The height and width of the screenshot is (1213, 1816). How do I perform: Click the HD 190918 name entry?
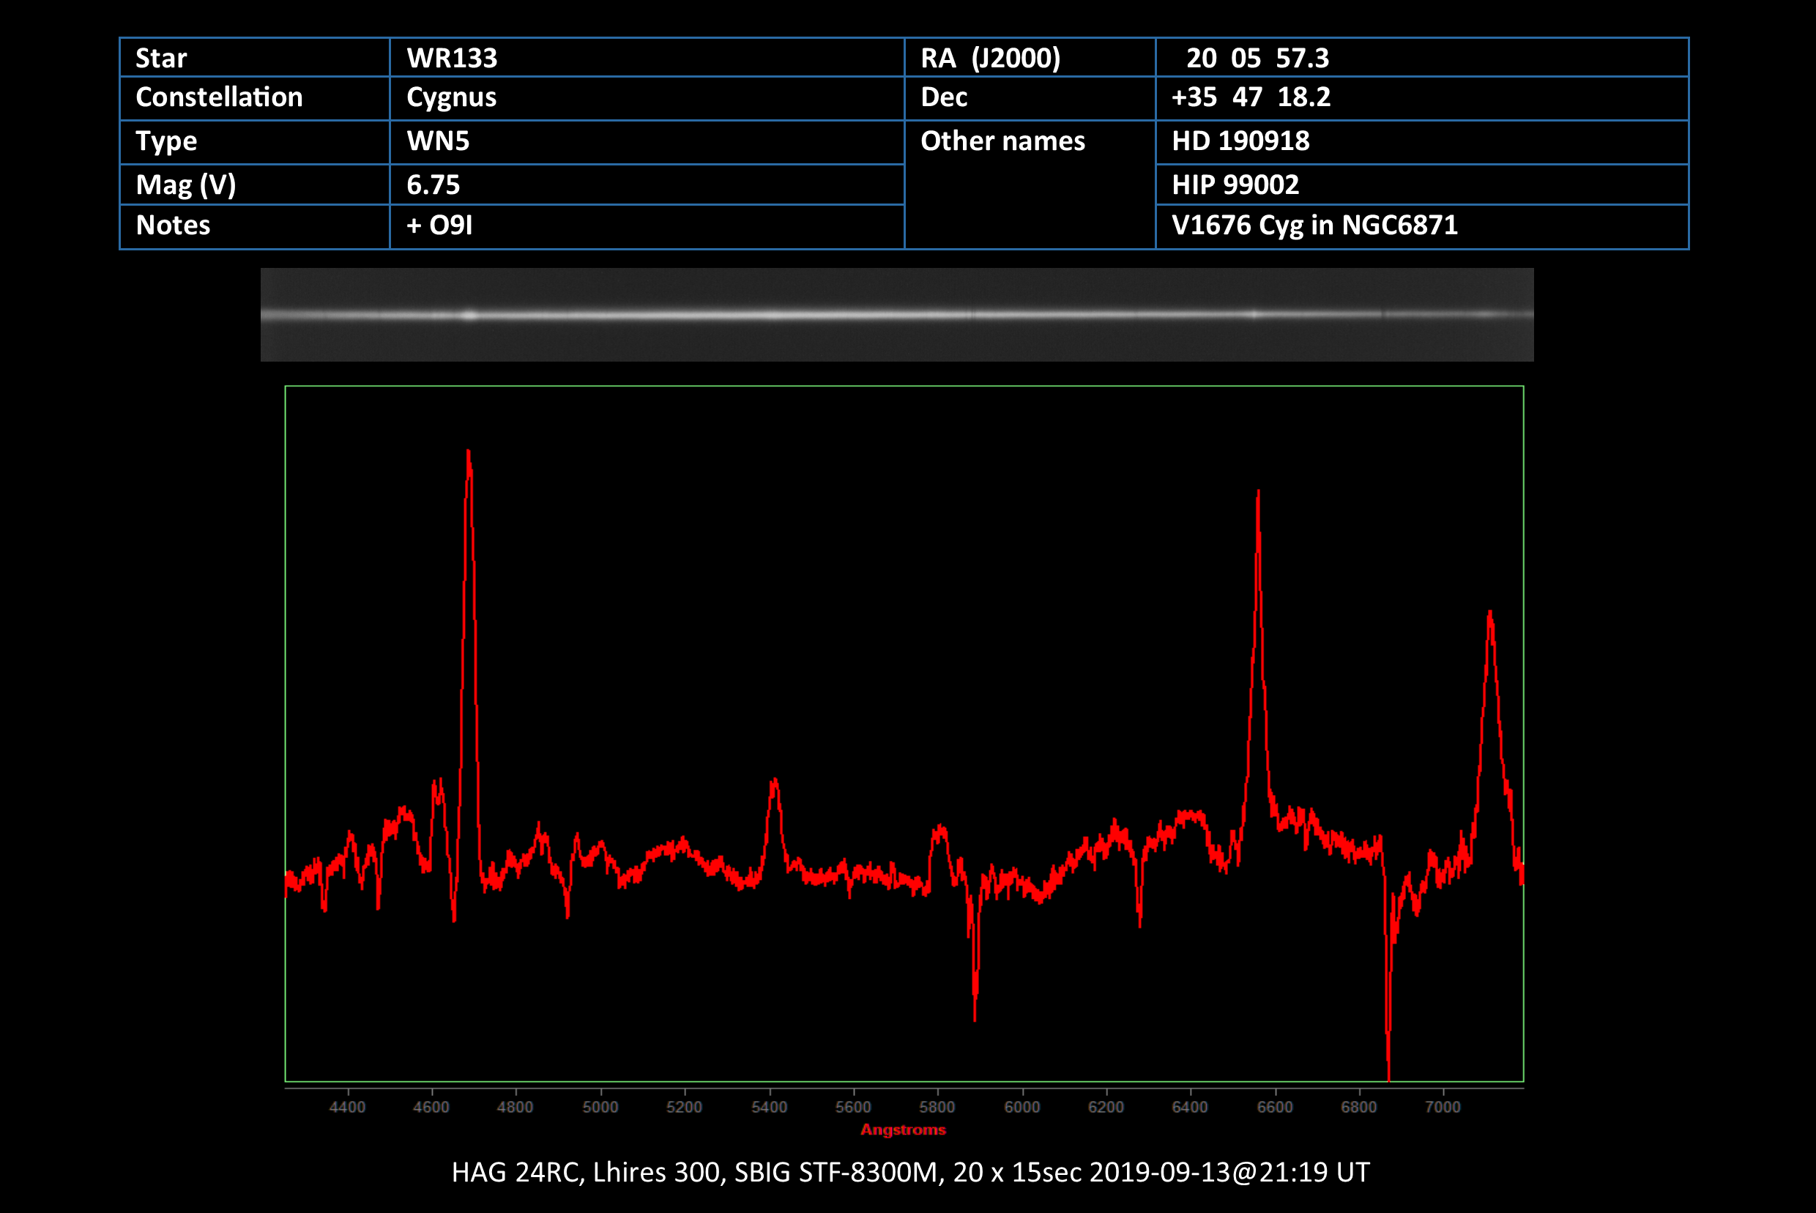(1240, 141)
